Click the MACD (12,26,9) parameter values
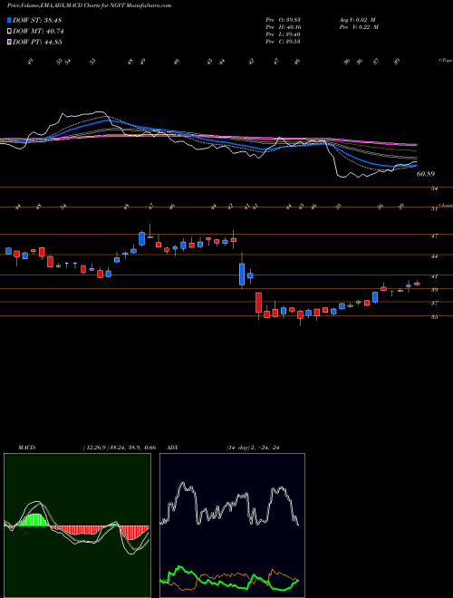 (120, 448)
